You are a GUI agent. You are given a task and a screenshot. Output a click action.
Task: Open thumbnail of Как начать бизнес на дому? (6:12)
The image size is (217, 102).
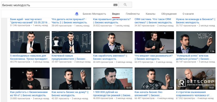point(71,79)
